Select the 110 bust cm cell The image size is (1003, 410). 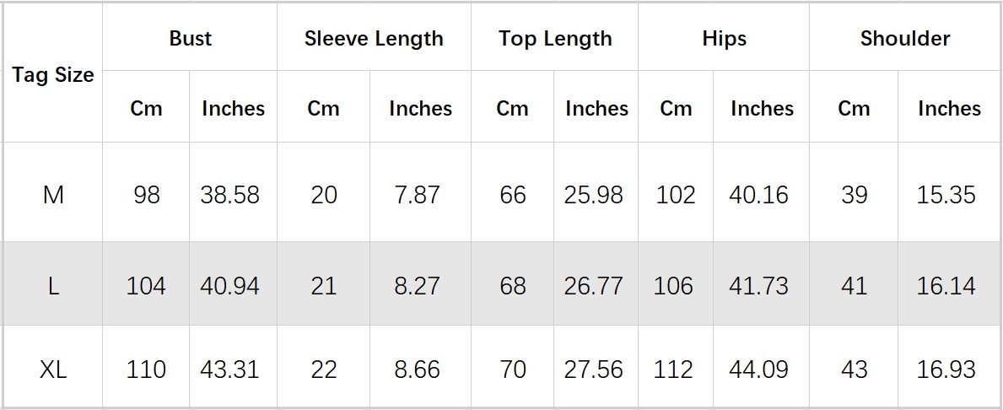[x=146, y=370]
